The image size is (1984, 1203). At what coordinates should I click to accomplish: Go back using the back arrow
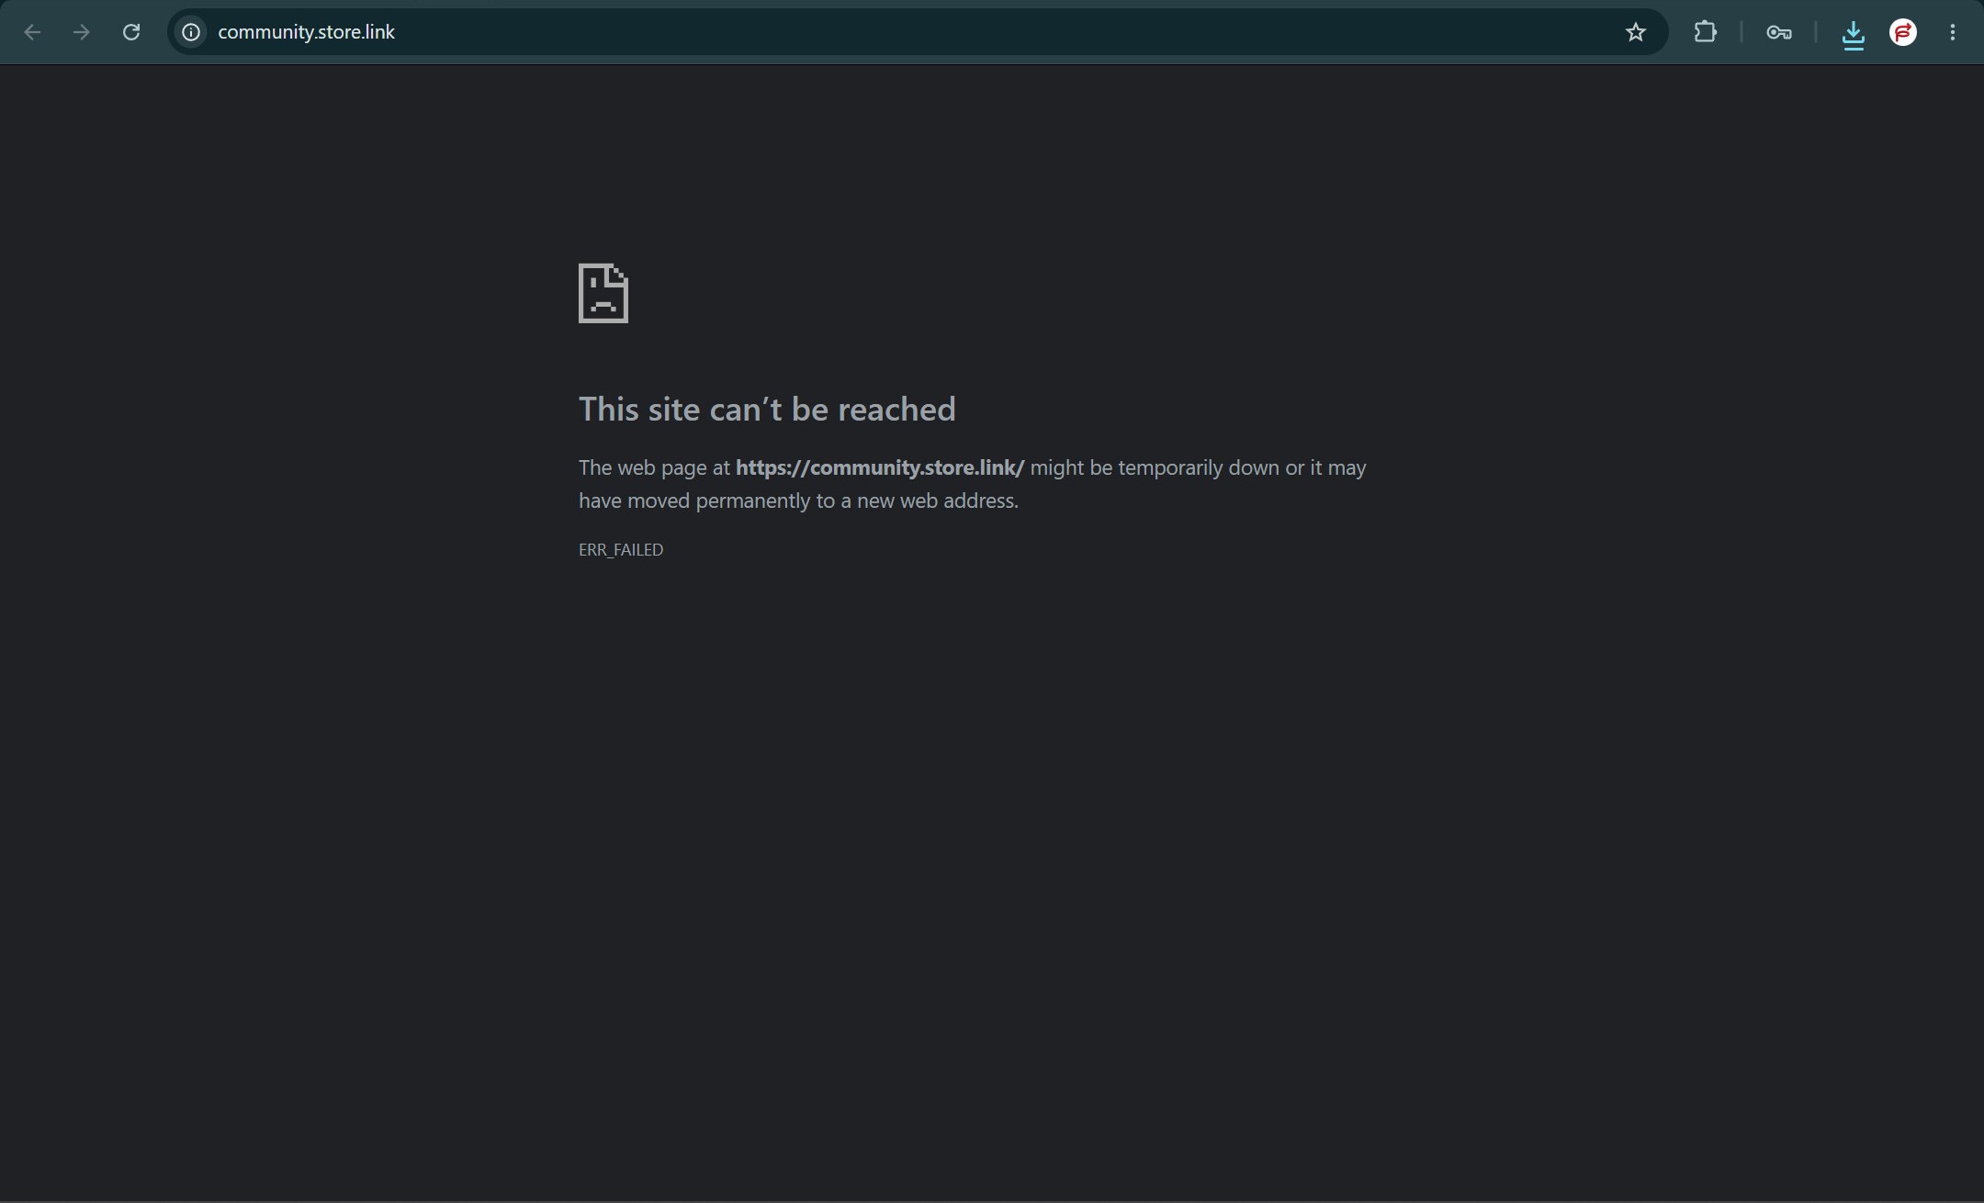32,32
